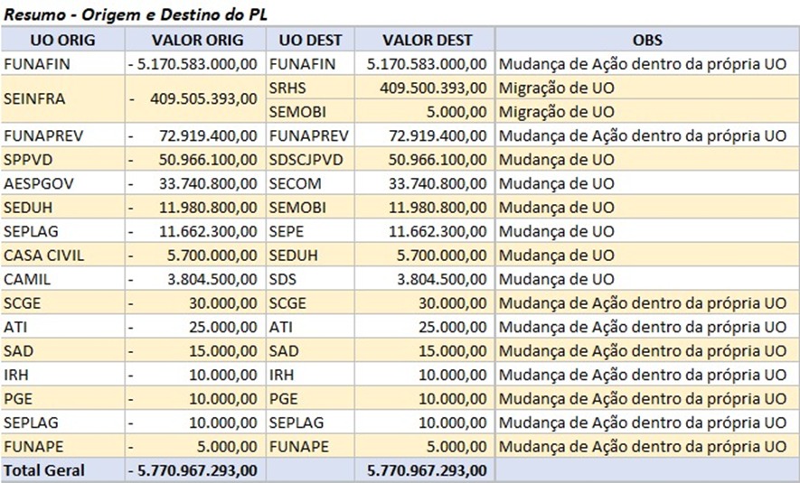Select the CASA CIVIL origin cell
Image resolution: width=800 pixels, height=483 pixels.
(62, 255)
